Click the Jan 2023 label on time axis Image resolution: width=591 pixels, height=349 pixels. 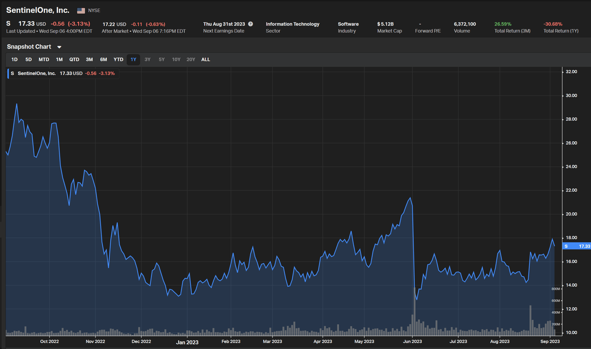tap(187, 342)
